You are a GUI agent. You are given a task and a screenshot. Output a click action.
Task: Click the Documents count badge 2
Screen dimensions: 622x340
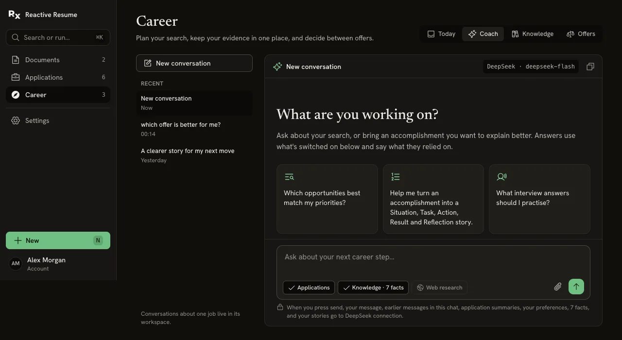pyautogui.click(x=104, y=60)
